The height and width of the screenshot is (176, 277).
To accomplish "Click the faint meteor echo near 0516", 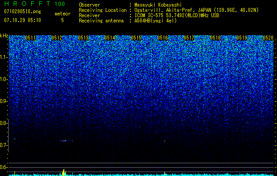I will (165, 141).
